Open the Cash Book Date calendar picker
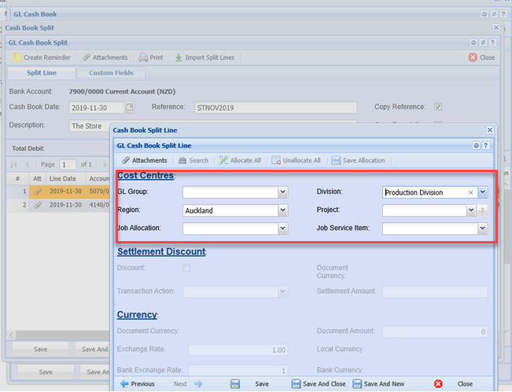Image resolution: width=512 pixels, height=392 pixels. pos(130,108)
